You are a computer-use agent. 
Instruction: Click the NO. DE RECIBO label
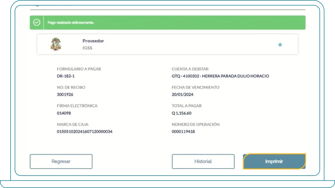pyautogui.click(x=71, y=87)
